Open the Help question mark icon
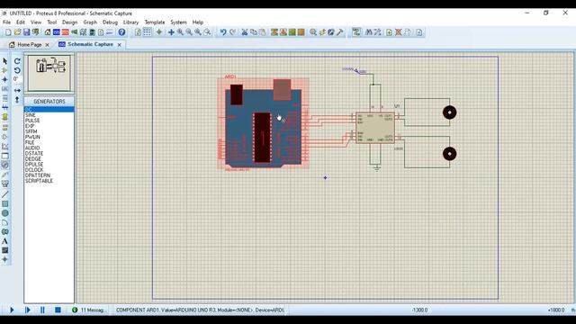Viewport: 576px width, 324px height. (x=121, y=32)
